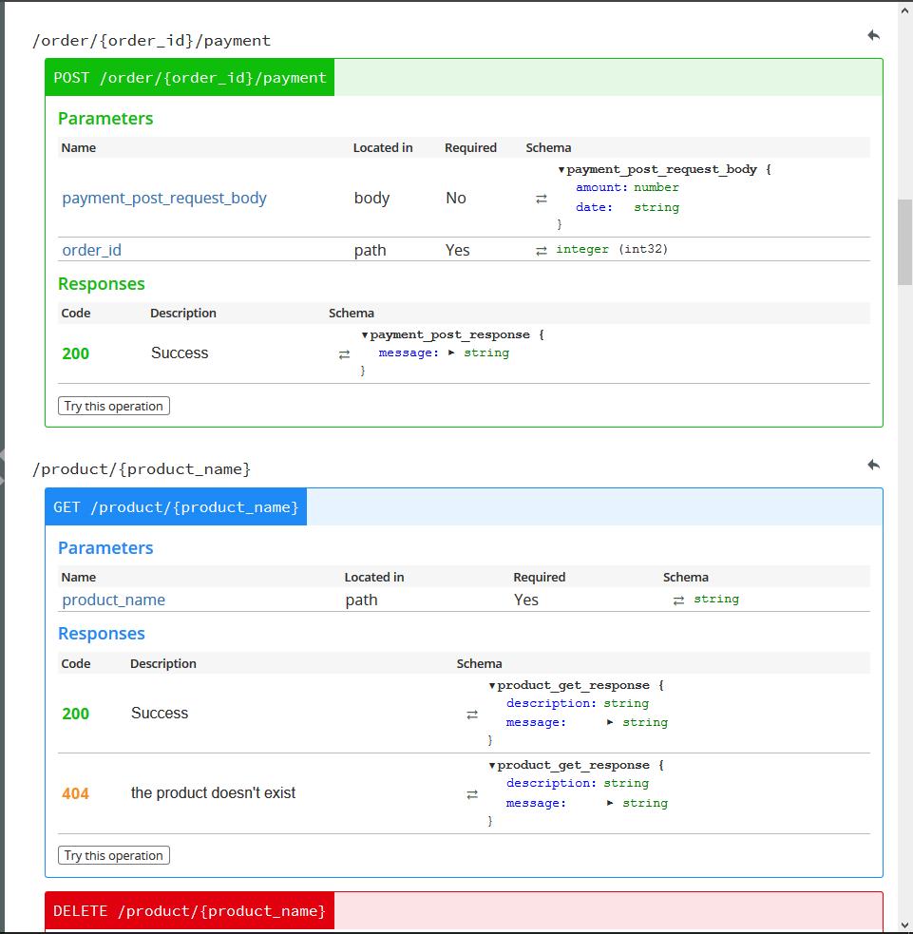The width and height of the screenshot is (913, 934).
Task: Click Try this operation under POST payment
Action: coord(114,406)
